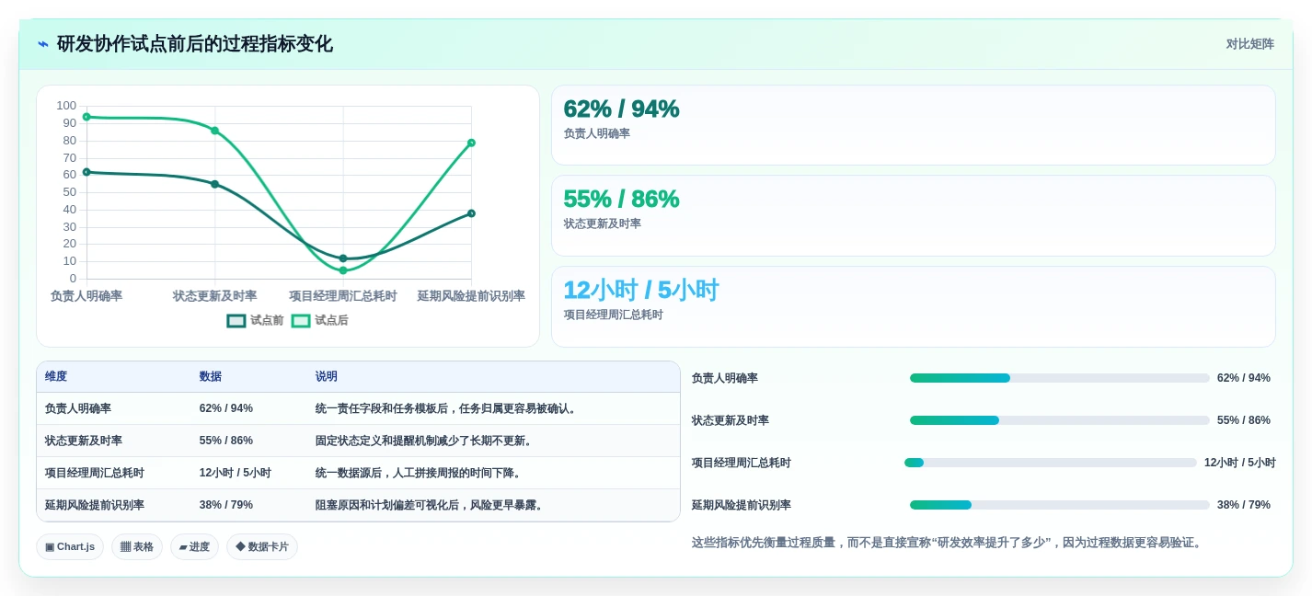Click the 表格 tag chip
Screen dimensions: 1312x596
[x=137, y=546]
